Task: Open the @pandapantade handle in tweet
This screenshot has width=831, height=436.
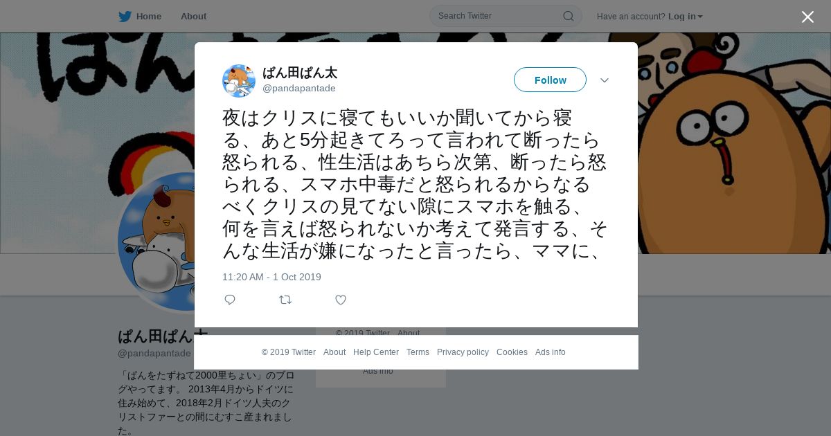Action: click(299, 88)
